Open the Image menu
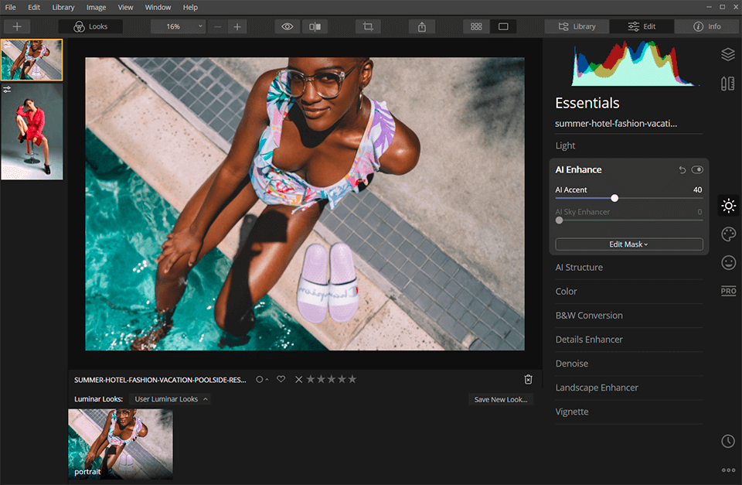Image resolution: width=742 pixels, height=485 pixels. pyautogui.click(x=97, y=7)
